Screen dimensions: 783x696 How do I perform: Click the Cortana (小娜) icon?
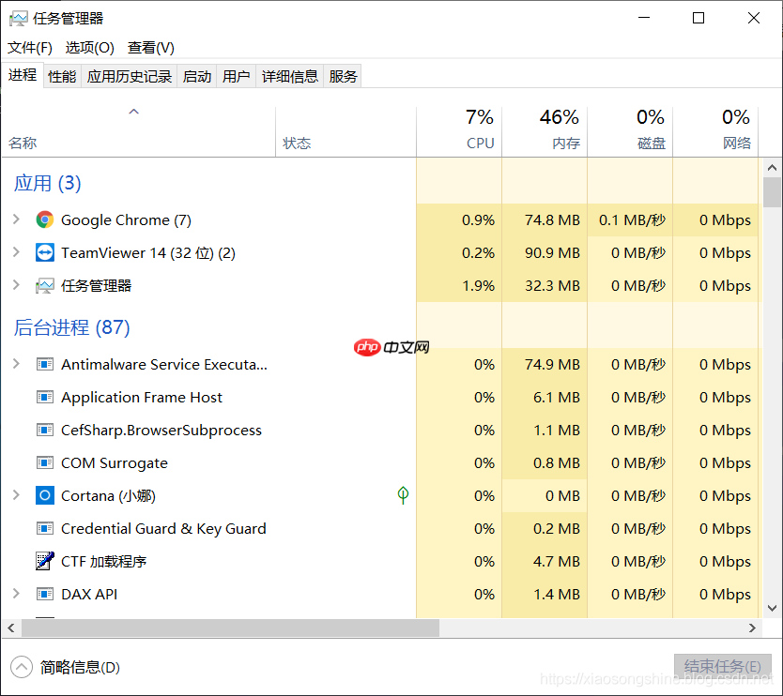[x=44, y=495]
